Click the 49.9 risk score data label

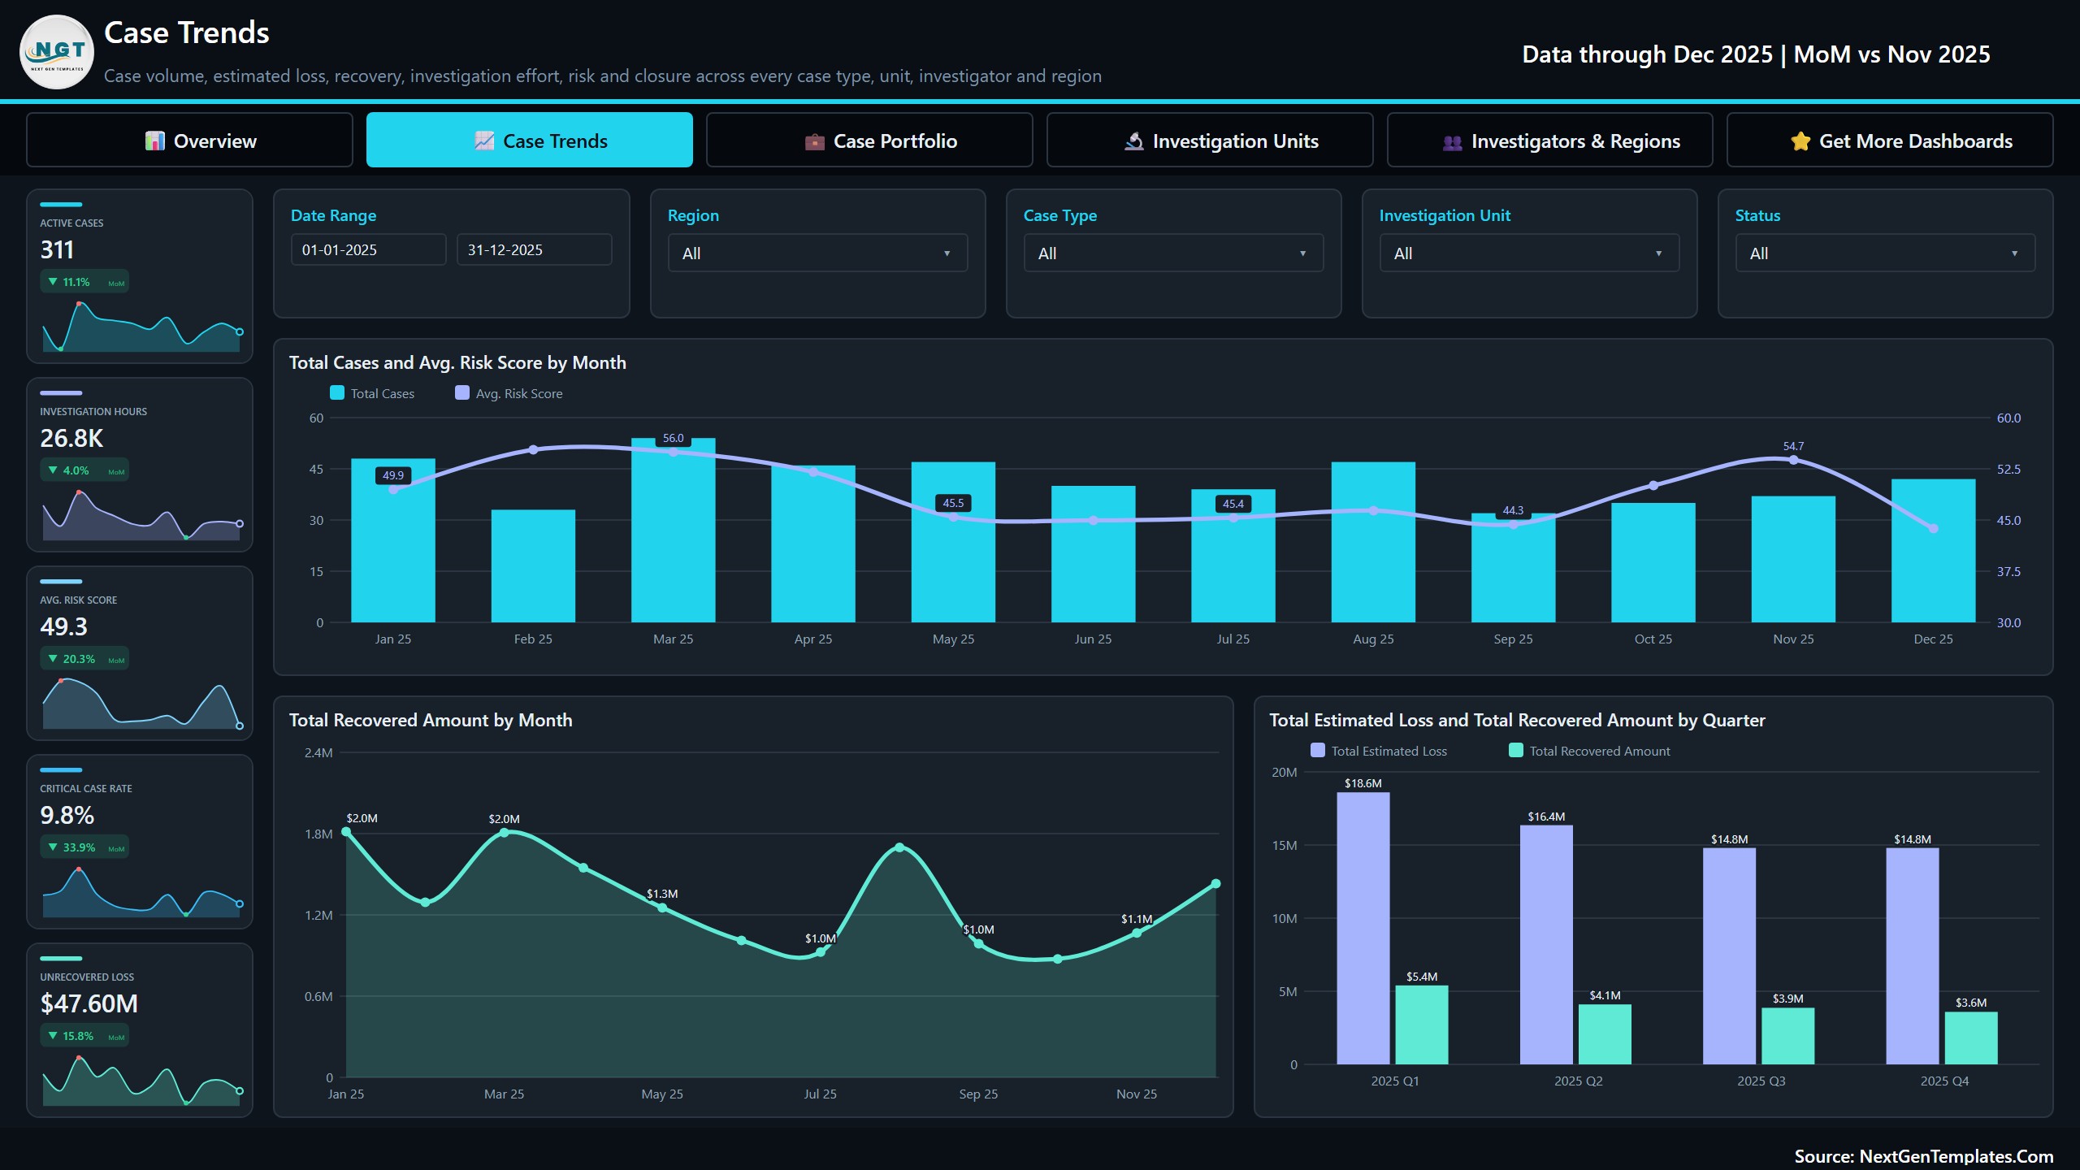393,475
